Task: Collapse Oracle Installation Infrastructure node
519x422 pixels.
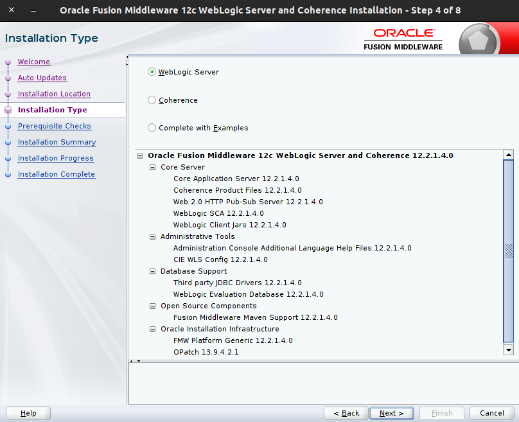Action: (x=153, y=329)
